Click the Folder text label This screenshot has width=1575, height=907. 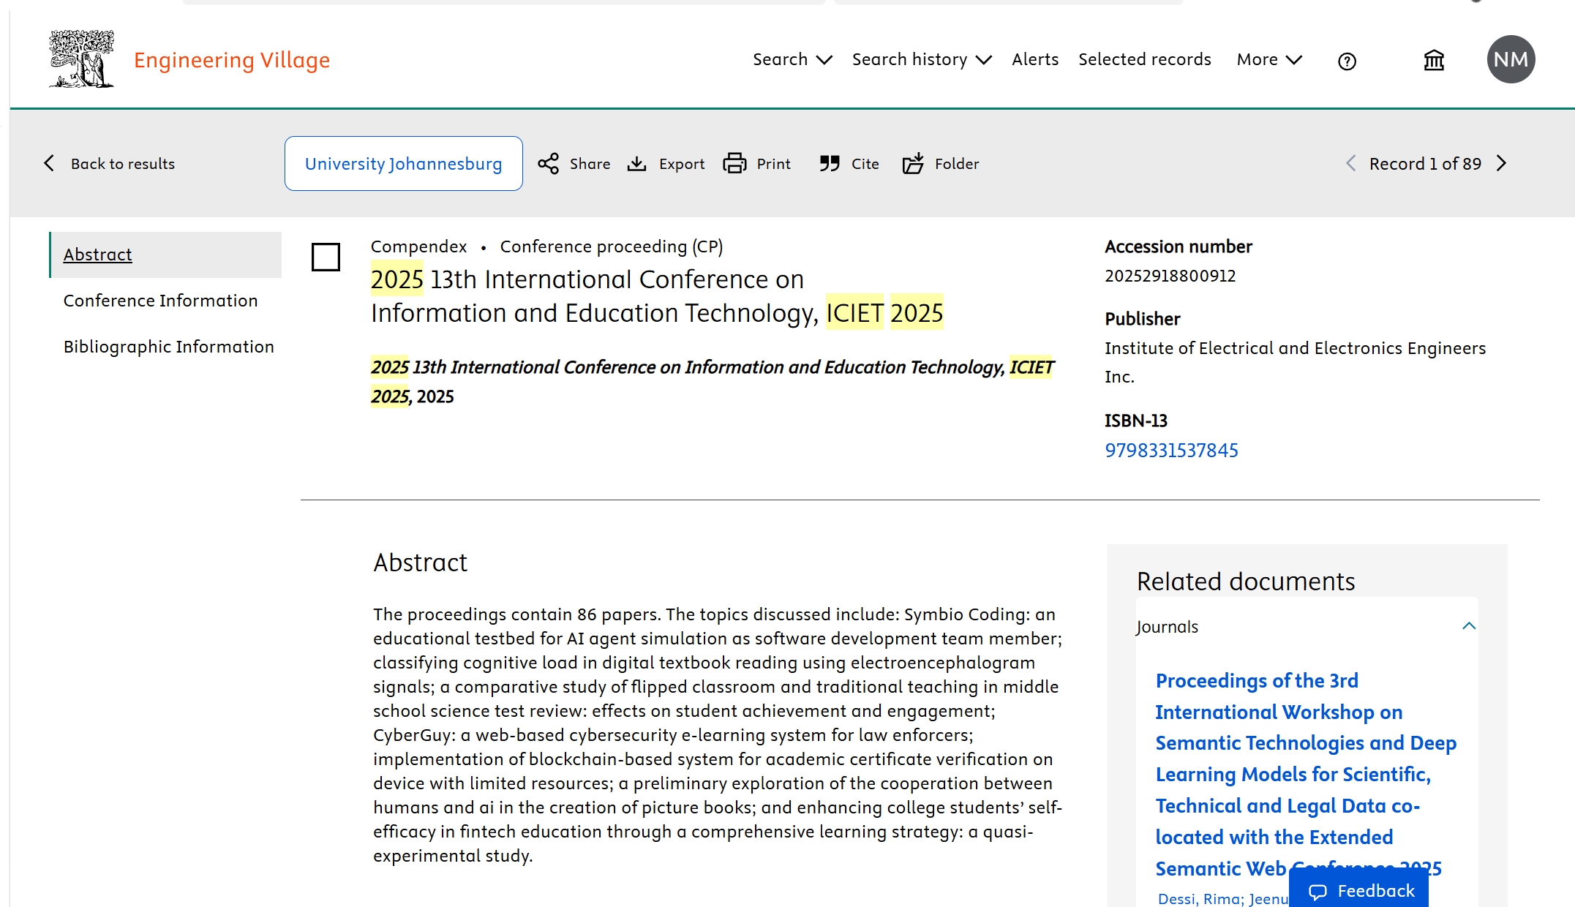[956, 163]
